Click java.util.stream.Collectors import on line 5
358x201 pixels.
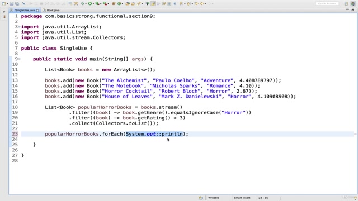[83, 37]
